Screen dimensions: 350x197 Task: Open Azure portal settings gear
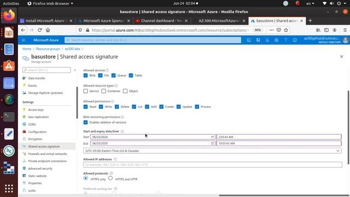(x=276, y=40)
